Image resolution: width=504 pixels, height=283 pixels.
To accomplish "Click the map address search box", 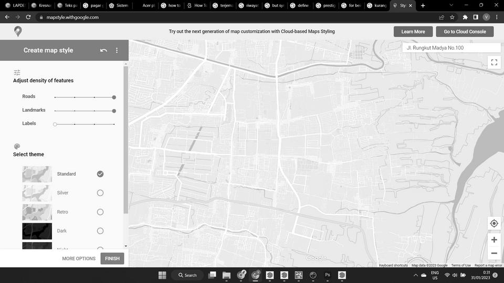I will click(451, 48).
